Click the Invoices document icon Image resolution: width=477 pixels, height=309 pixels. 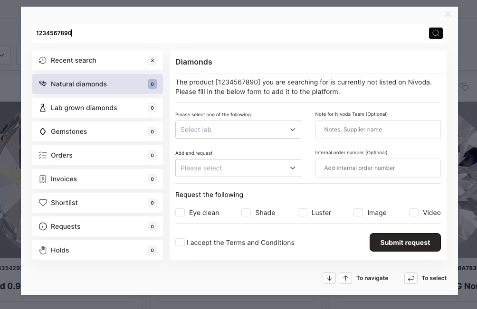(43, 179)
